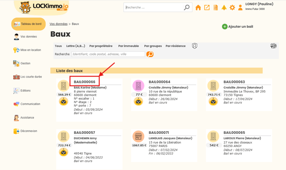Select the Par résidence filter
This screenshot has width=286, height=170.
click(x=175, y=46)
